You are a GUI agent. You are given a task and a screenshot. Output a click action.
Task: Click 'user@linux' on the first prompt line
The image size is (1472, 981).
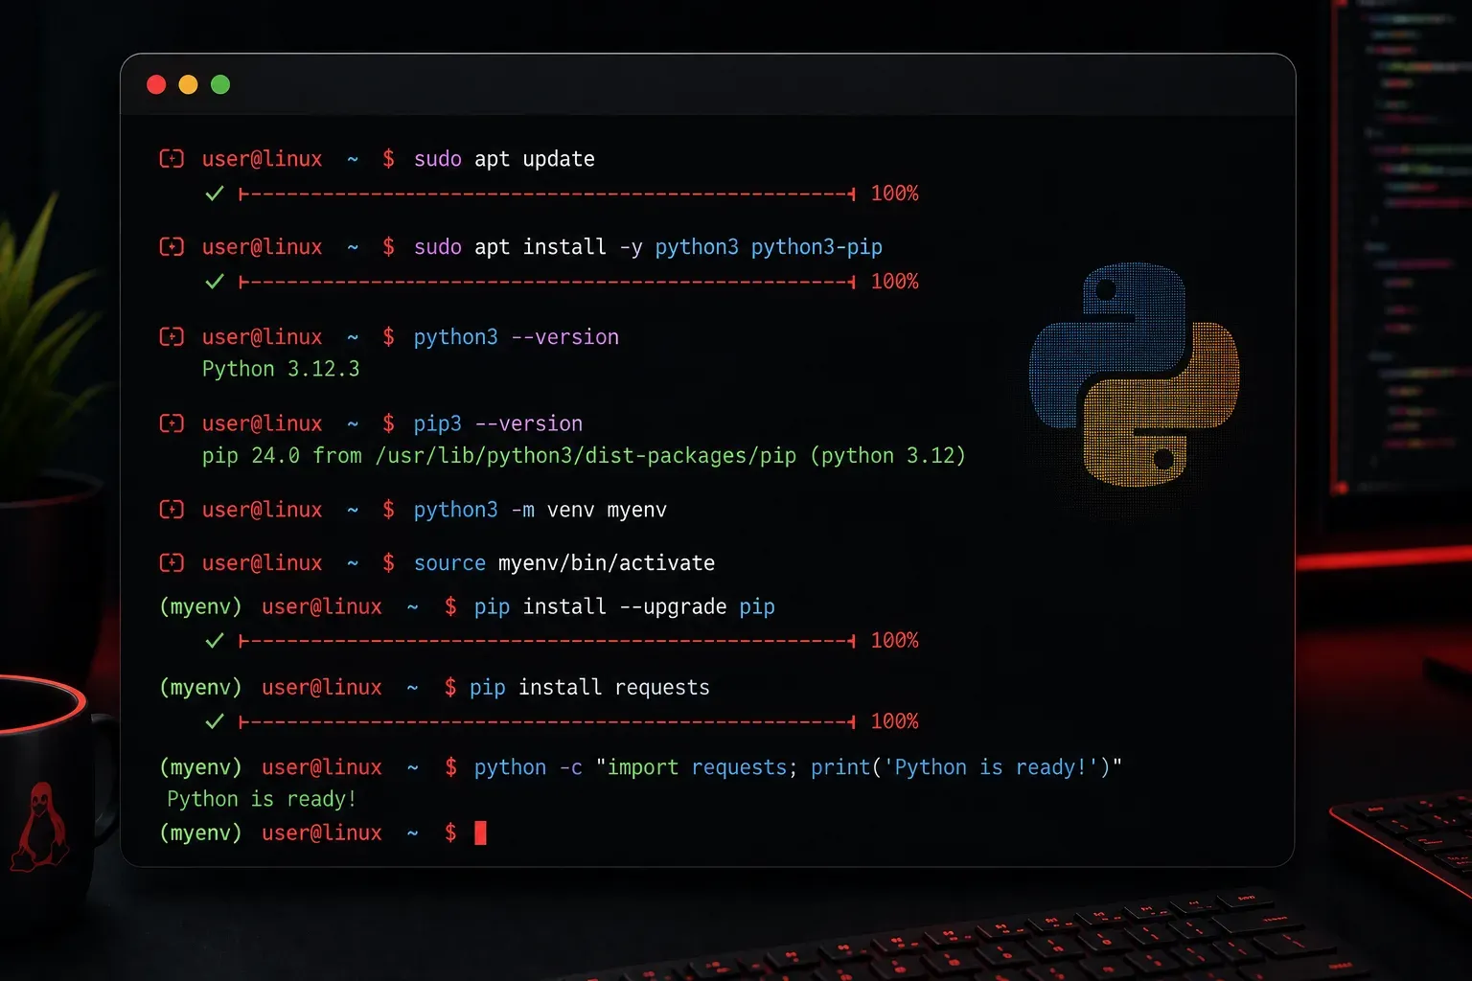coord(262,159)
